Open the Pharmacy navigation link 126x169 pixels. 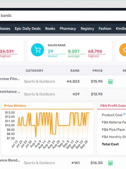tap(68, 28)
